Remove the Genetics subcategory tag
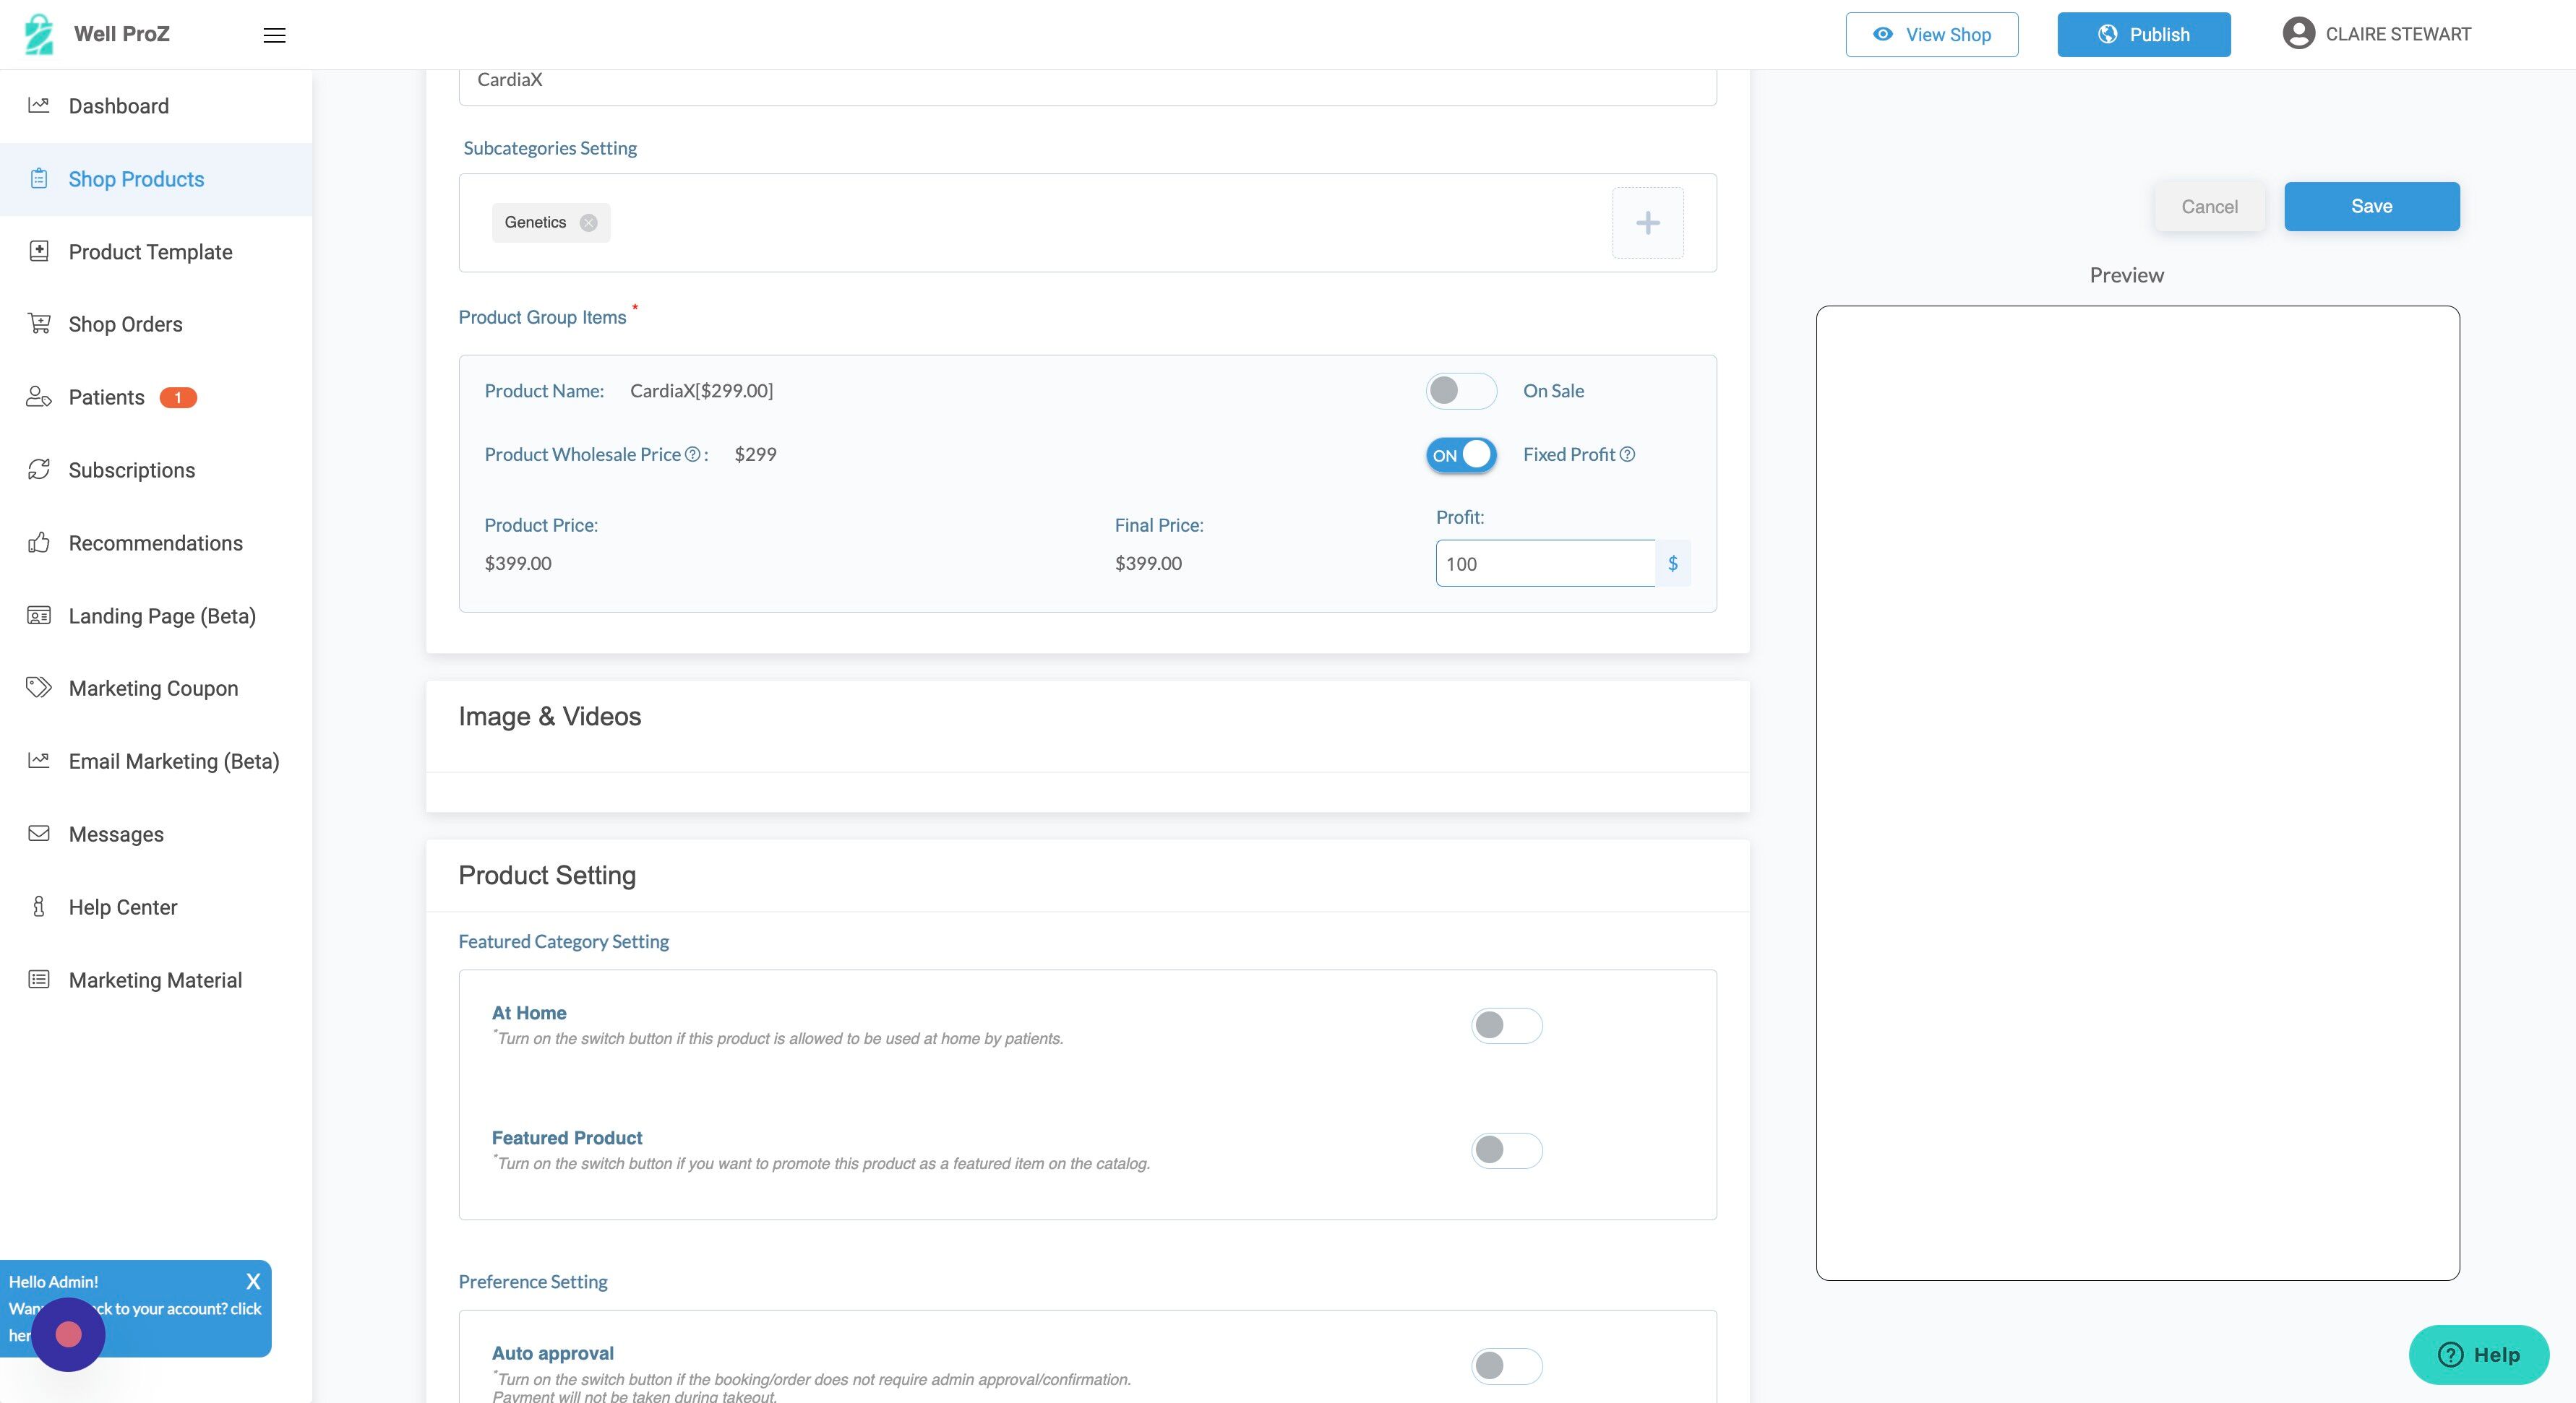The height and width of the screenshot is (1403, 2576). click(x=589, y=223)
